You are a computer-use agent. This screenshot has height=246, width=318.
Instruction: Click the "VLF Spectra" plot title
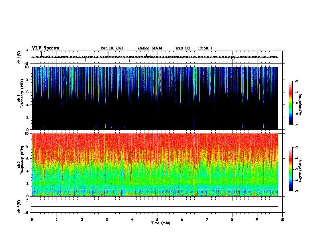coord(45,48)
